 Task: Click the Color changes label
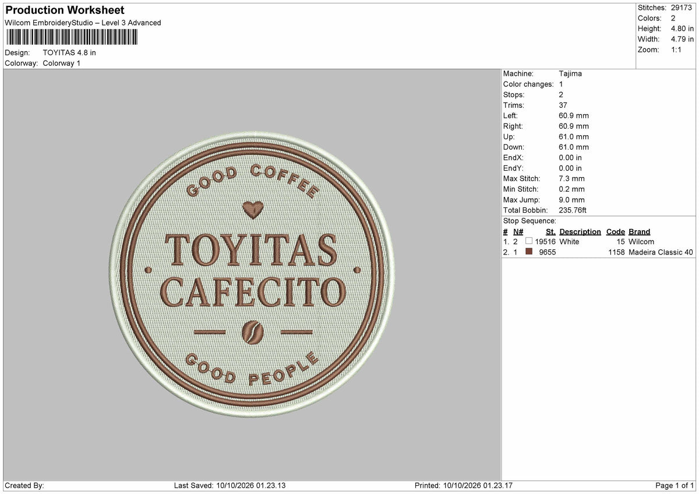click(x=528, y=84)
